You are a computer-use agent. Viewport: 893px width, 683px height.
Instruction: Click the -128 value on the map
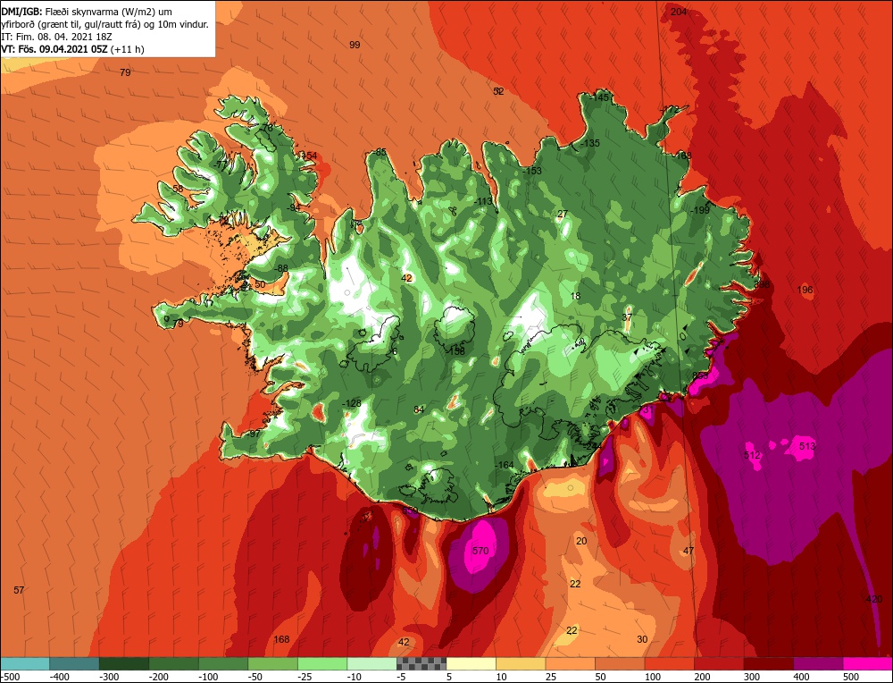[351, 404]
